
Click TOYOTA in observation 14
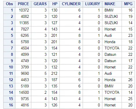pos(112,92)
